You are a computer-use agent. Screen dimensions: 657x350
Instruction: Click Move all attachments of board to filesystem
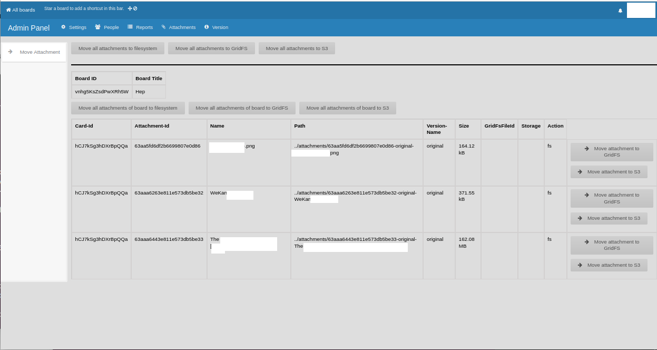[128, 108]
